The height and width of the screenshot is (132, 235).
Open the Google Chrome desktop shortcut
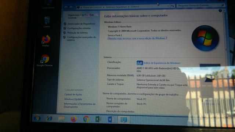click(x=45, y=60)
